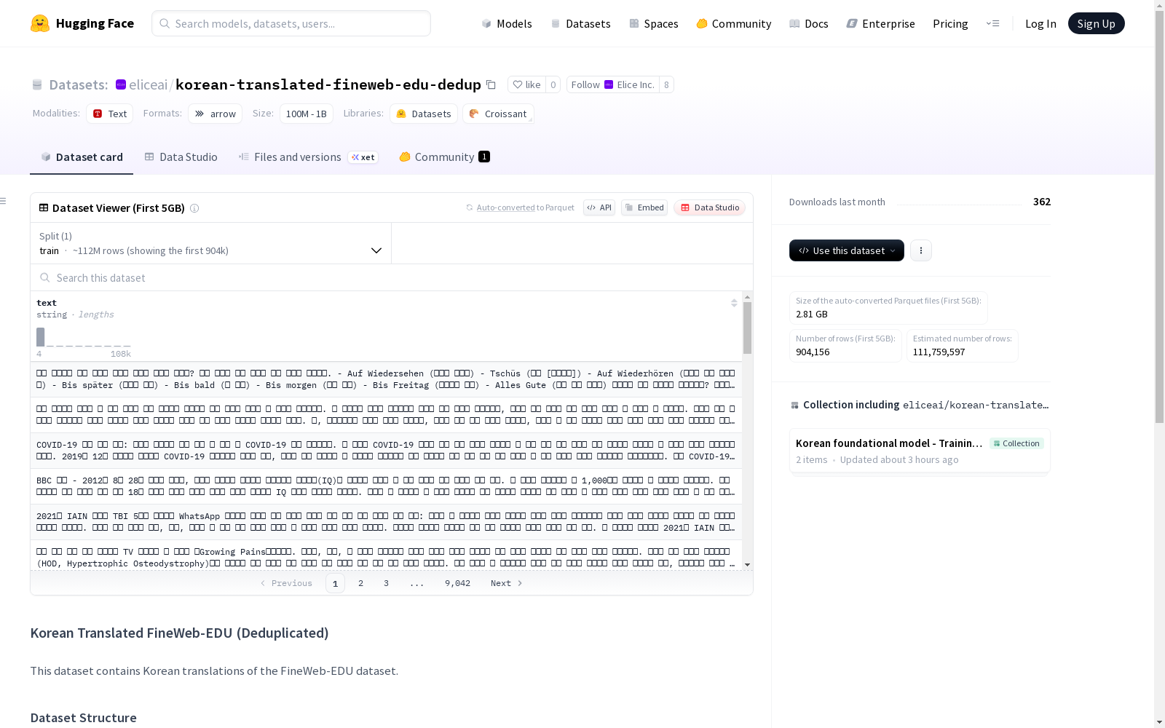Click the Hugging Face logo
Screen dimensions: 1165x728
82,23
